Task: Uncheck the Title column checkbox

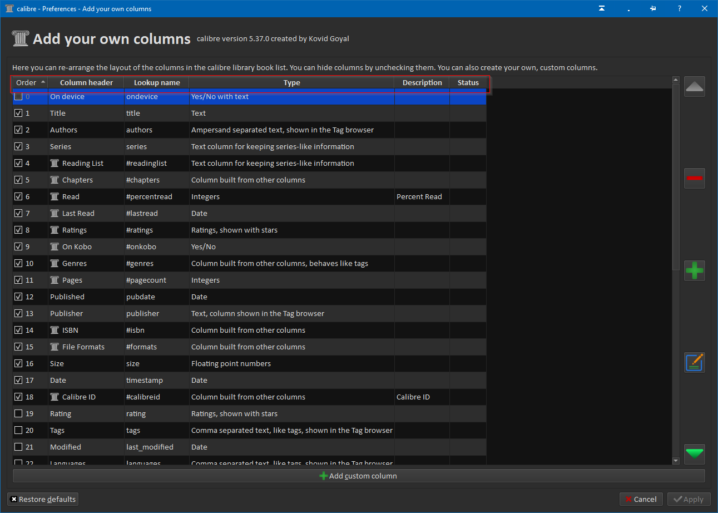Action: (18, 114)
